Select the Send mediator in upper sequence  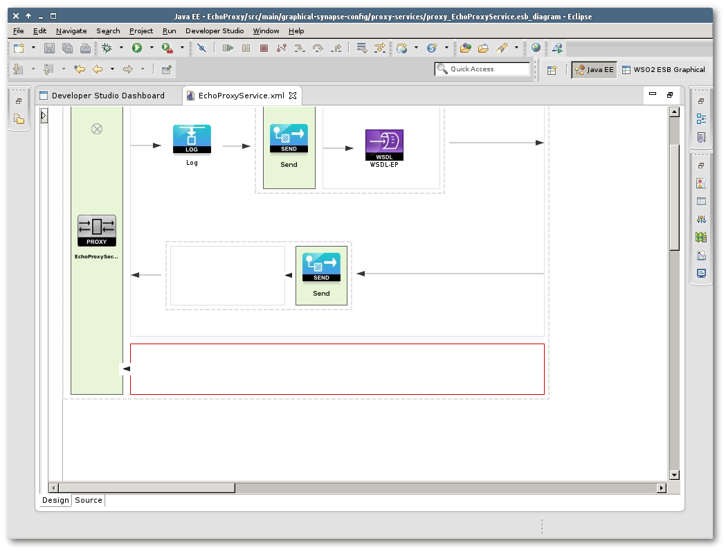289,138
